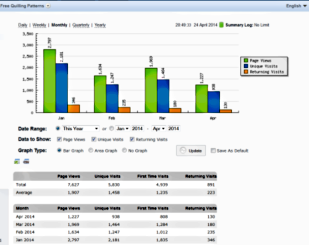The width and height of the screenshot is (309, 245).
Task: Click the end year 2014 field
Action: pyautogui.click(x=174, y=128)
